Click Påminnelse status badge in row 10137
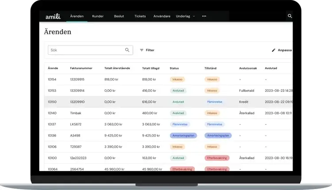 (x=180, y=124)
